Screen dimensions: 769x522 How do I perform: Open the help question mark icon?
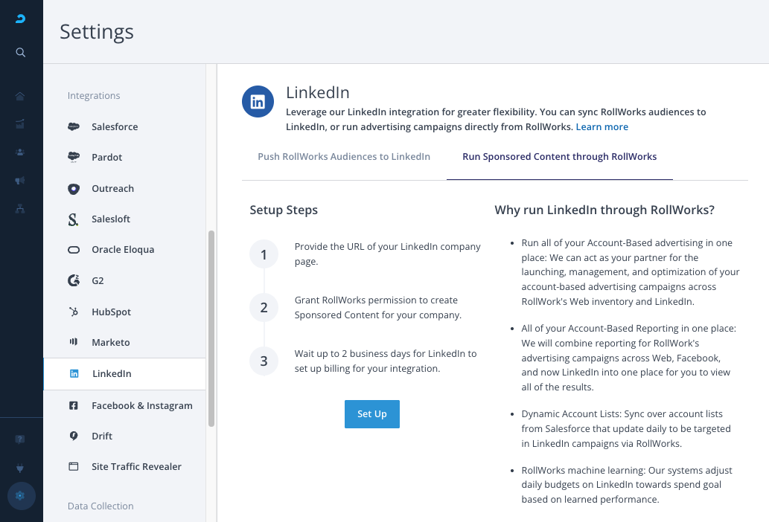point(20,439)
